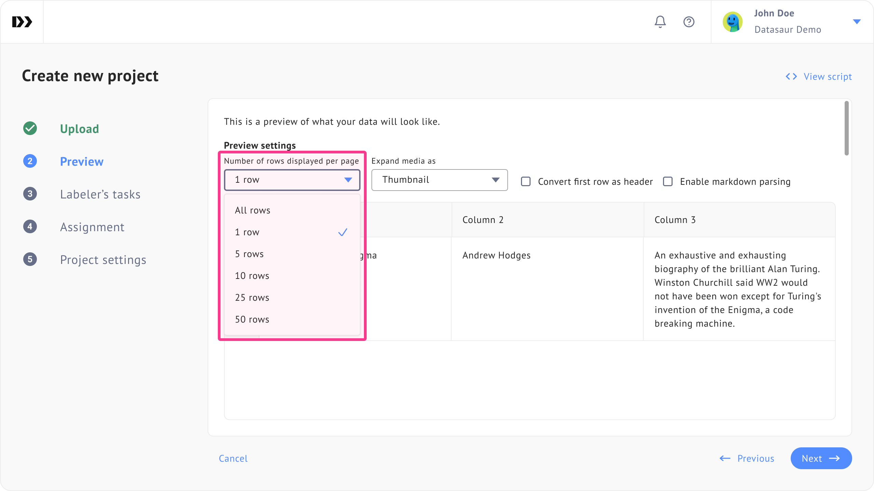874x491 pixels.
Task: Check Enable markdown parsing
Action: [x=668, y=181]
